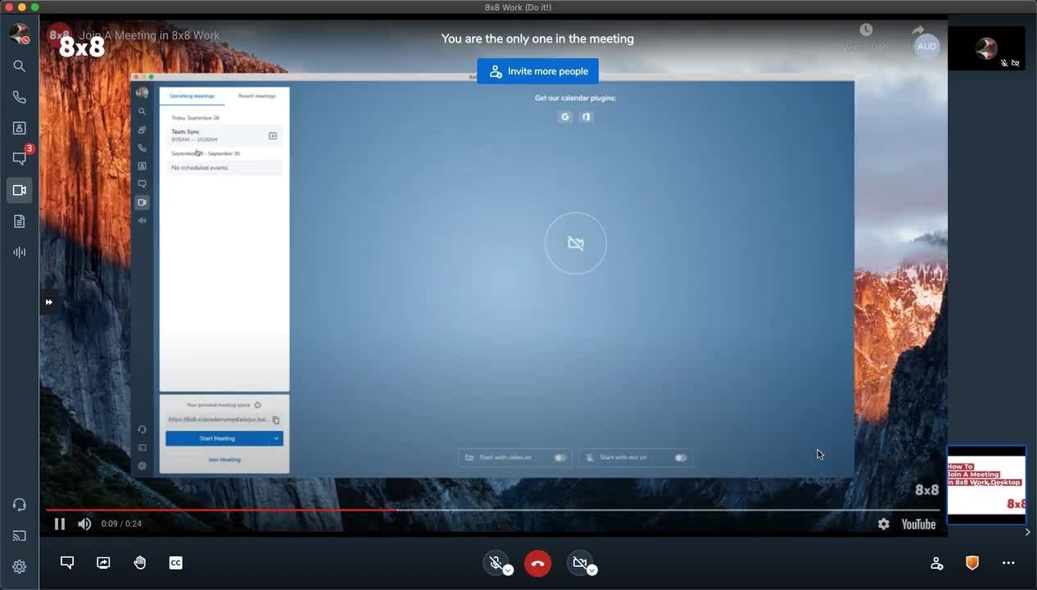Start sharing your screen

tap(103, 563)
